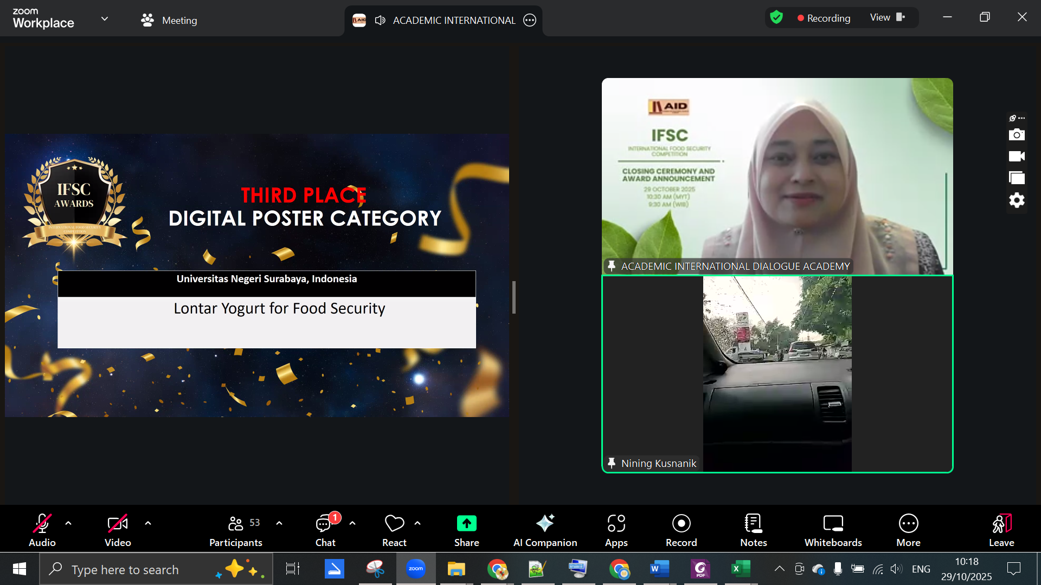Unmute the Audio microphone

[42, 530]
